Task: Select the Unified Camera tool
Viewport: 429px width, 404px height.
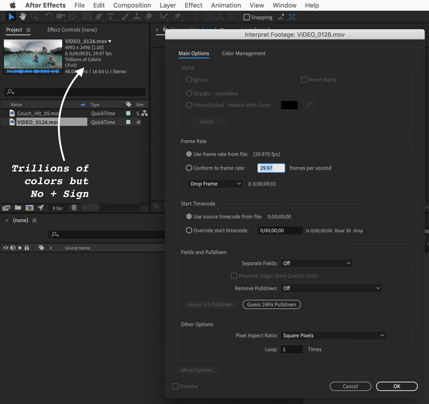Action: 61,17
